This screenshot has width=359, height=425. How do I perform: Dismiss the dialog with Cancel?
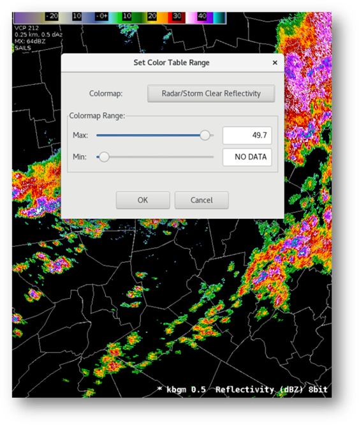click(x=201, y=200)
